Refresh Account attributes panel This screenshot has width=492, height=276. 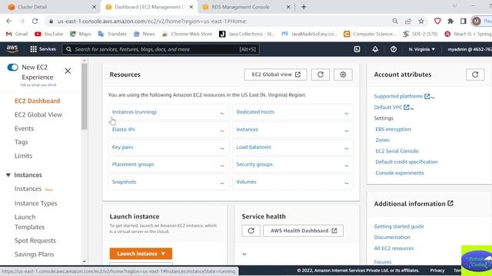475,74
